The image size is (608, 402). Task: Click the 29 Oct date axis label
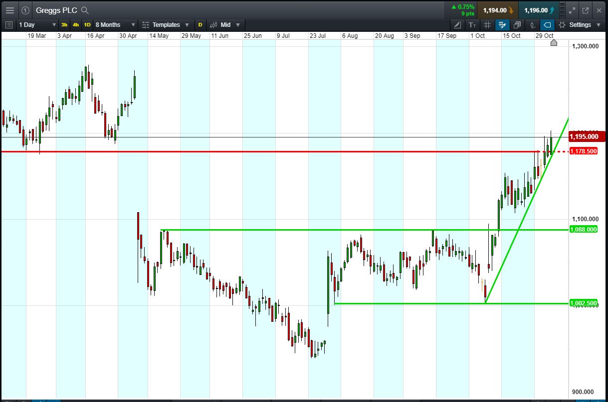(545, 36)
